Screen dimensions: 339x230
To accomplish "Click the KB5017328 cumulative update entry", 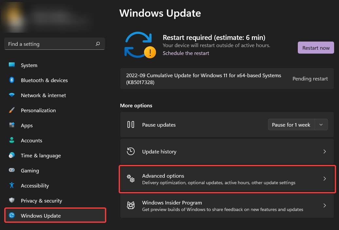I will click(x=227, y=79).
